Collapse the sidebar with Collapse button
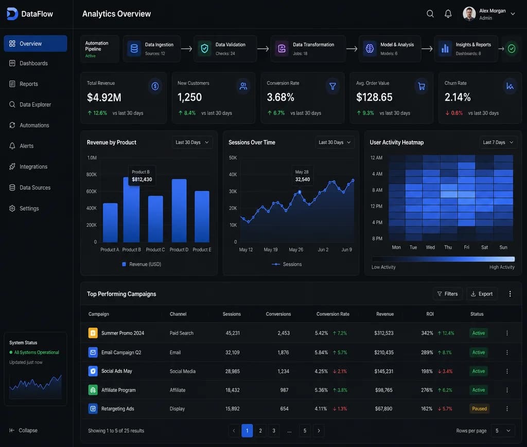Screen dimensions: 527x447 point(24,430)
